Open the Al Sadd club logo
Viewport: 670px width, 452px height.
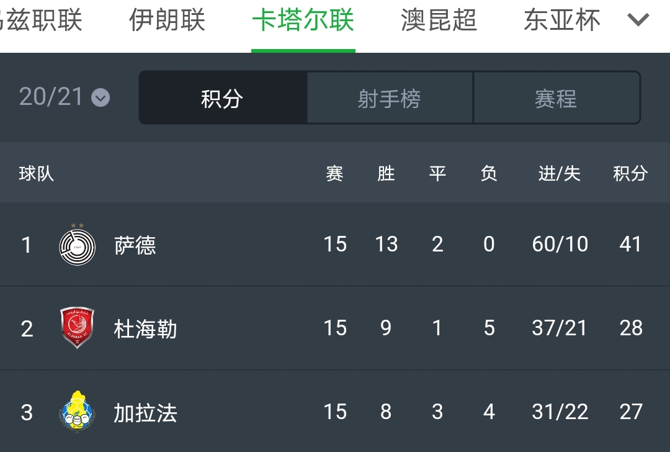[78, 245]
